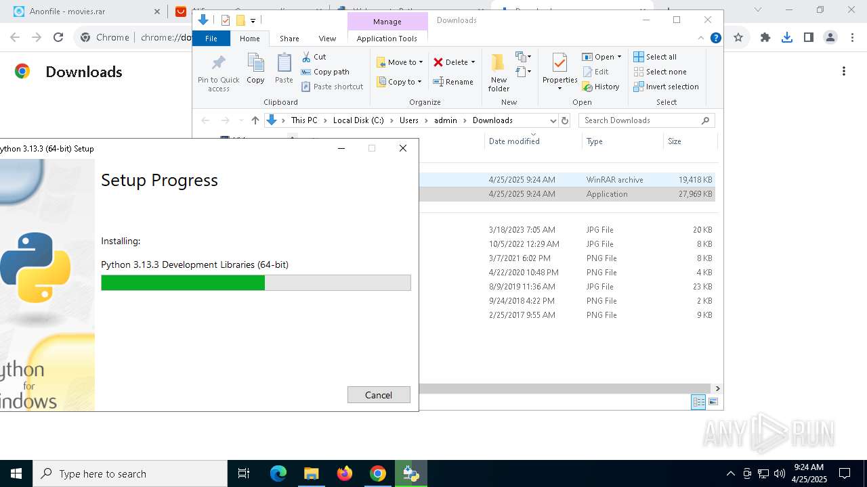
Task: Click Select all in ribbon
Action: [x=655, y=57]
